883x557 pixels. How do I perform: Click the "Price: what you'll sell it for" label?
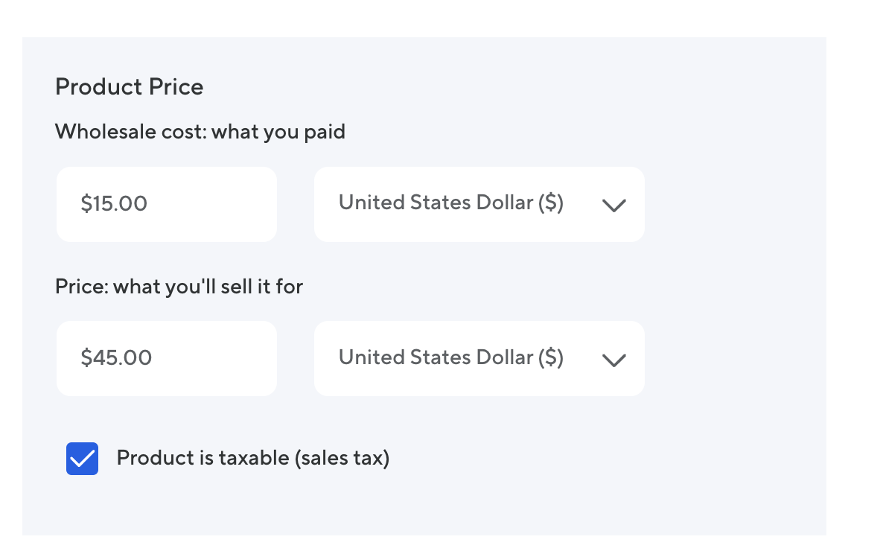(x=179, y=287)
